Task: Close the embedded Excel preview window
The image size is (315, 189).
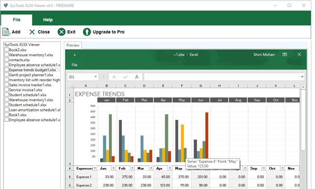Action: 299,54
